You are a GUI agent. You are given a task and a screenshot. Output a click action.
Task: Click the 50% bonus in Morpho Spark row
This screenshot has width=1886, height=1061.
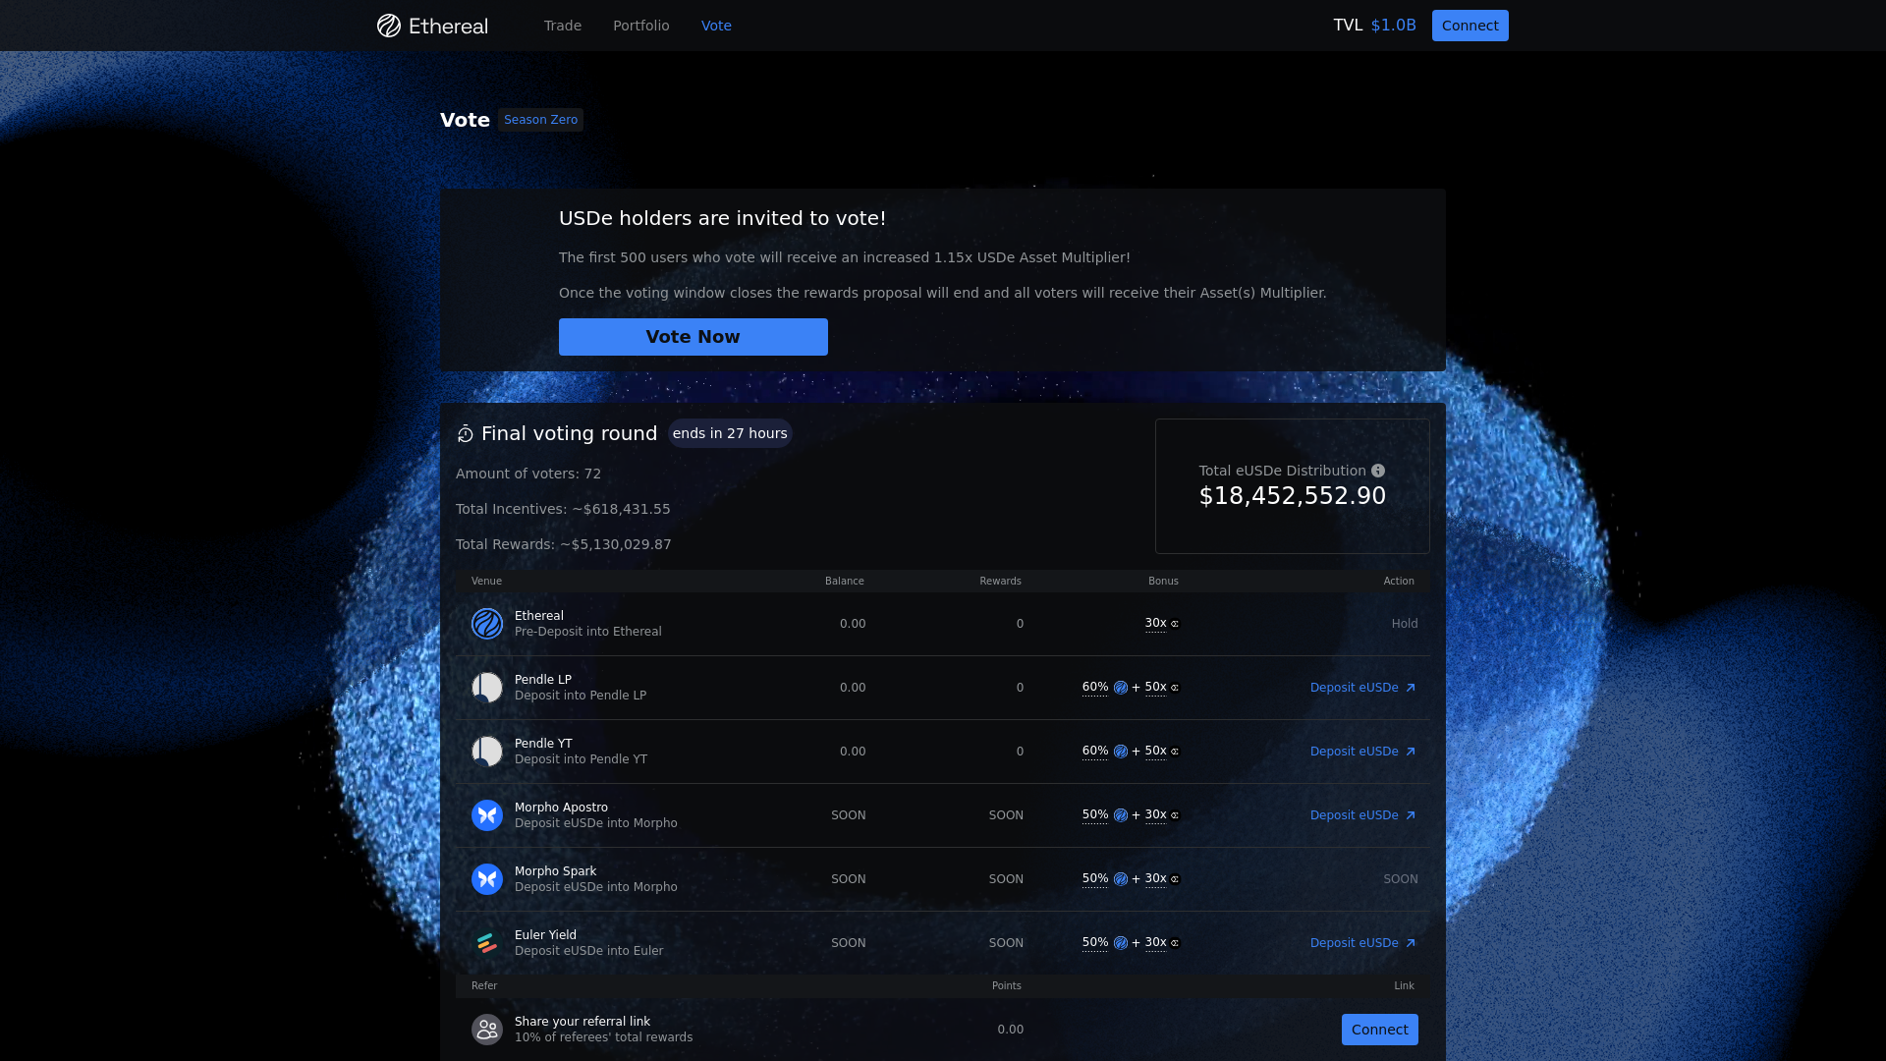pos(1095,879)
